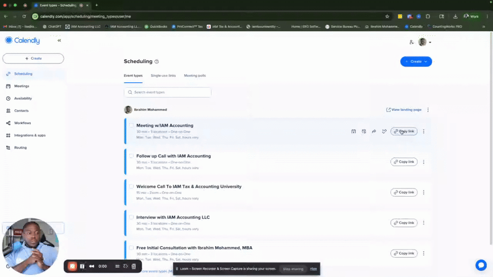The image size is (493, 277).
Task: Tick checkbox for Meeting w/IAM Accounting
Action: (x=131, y=125)
